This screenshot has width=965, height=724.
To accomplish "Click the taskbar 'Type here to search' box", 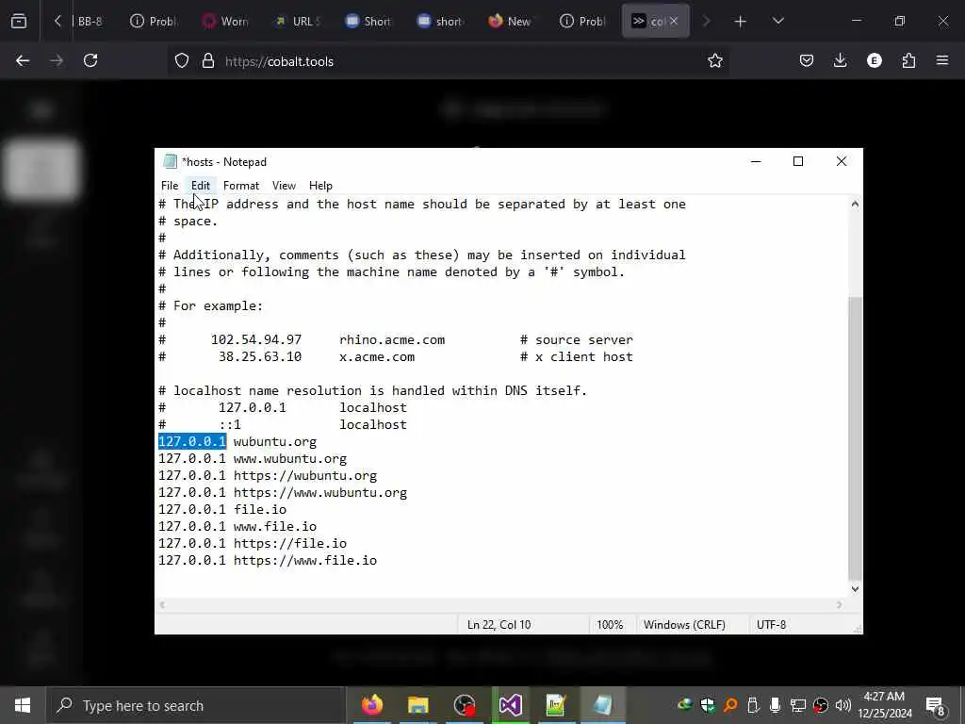I will pyautogui.click(x=196, y=705).
